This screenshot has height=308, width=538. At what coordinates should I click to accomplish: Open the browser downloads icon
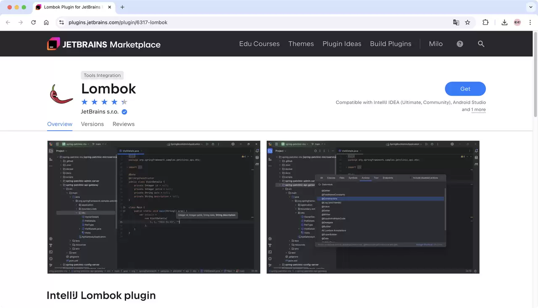click(504, 22)
